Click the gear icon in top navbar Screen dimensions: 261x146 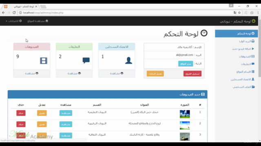pos(20,21)
